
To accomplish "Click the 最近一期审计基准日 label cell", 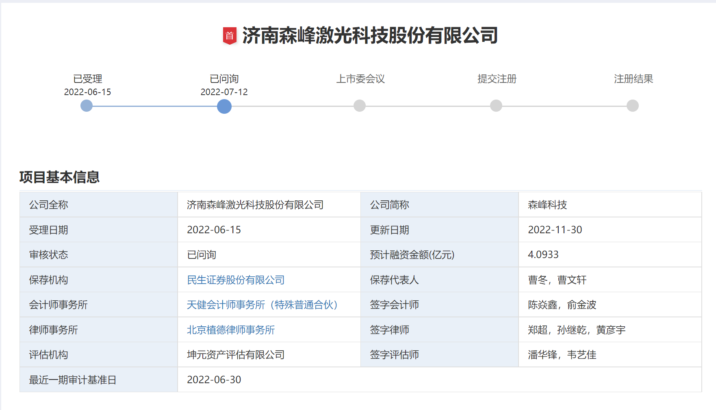I will click(x=99, y=380).
